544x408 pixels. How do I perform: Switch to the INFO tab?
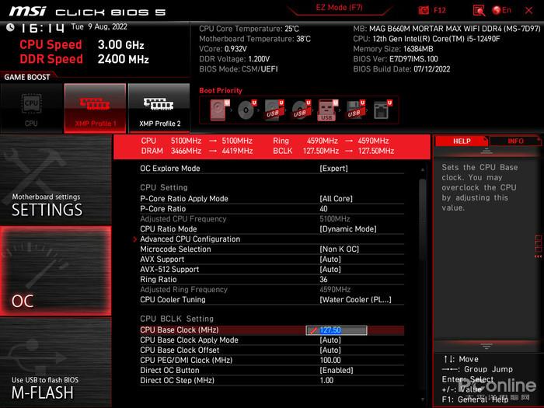515,141
